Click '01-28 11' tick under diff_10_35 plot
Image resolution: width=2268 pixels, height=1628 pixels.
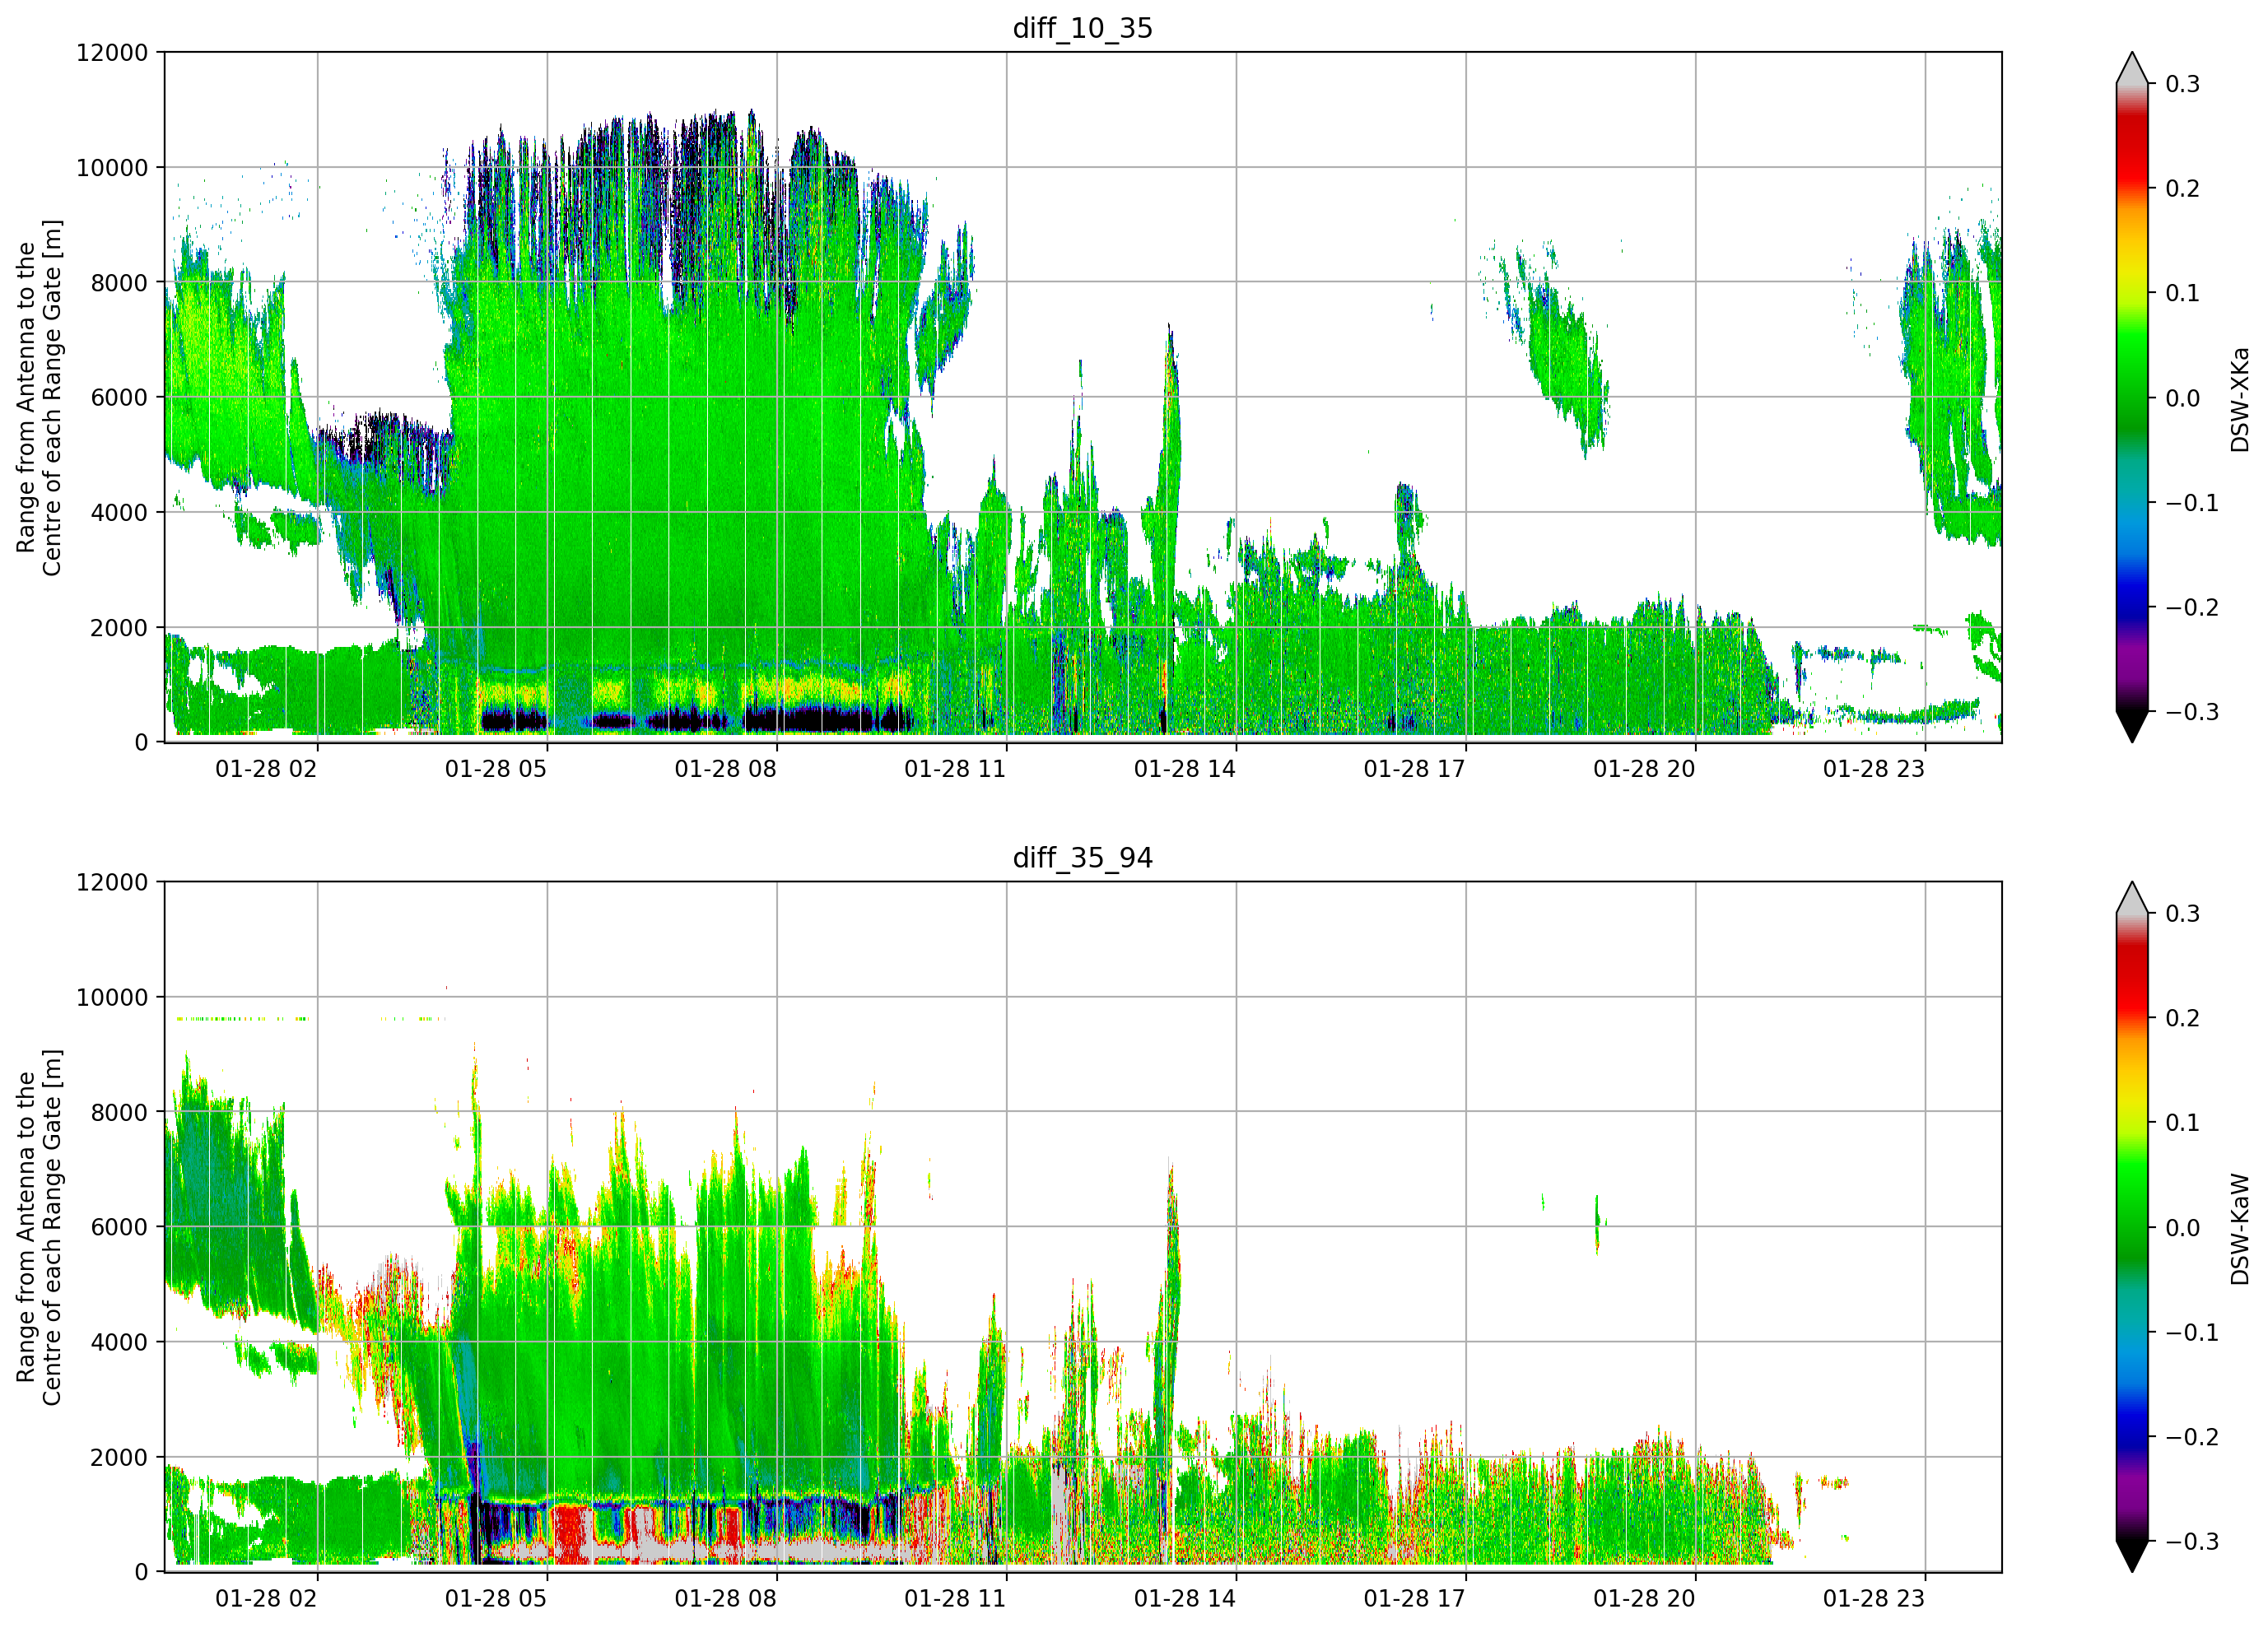tap(955, 769)
